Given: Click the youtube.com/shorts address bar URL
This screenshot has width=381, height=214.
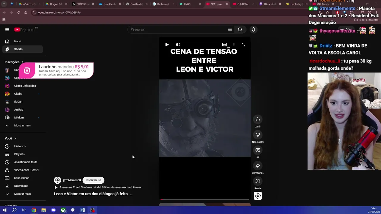Looking at the screenshot, I should pos(59,12).
